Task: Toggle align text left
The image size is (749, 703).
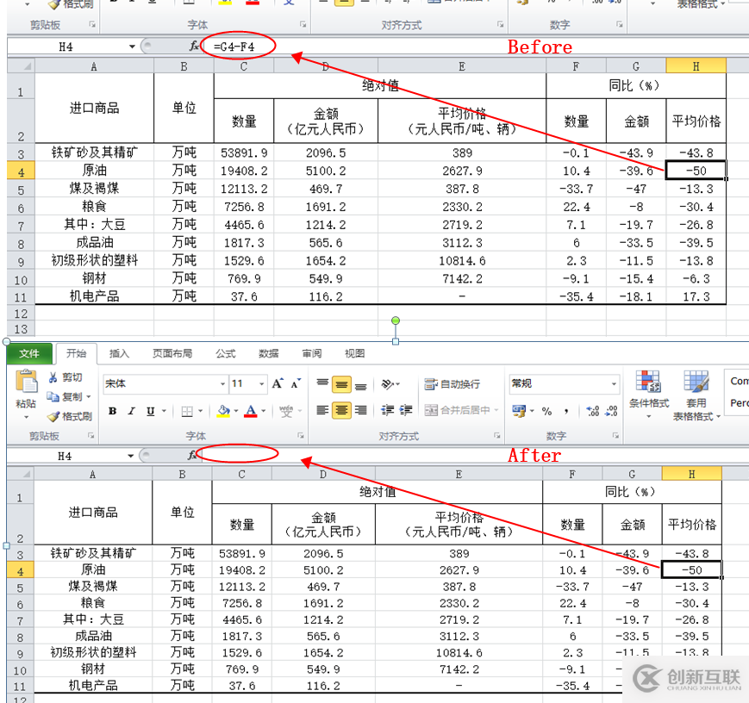Action: (x=323, y=410)
